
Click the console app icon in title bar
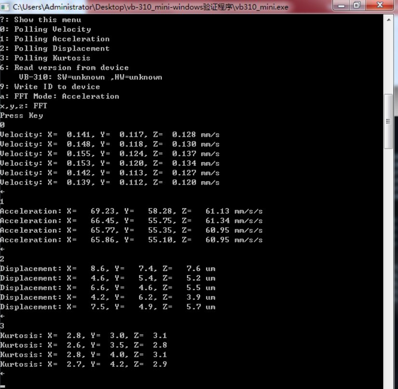(x=6, y=7)
